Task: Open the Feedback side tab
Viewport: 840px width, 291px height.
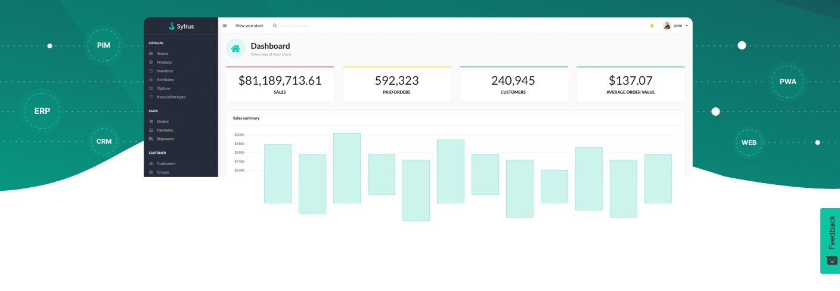Action: point(831,233)
